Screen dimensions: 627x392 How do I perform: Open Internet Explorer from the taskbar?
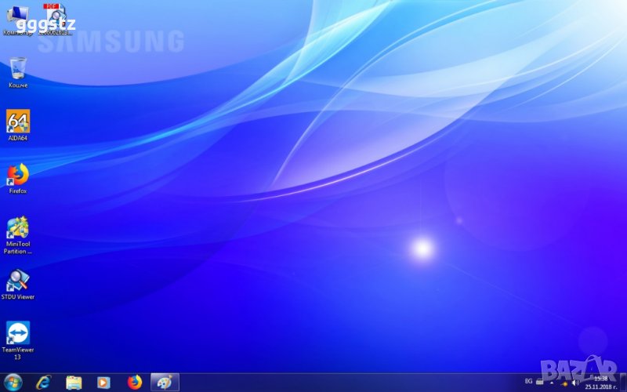point(44,382)
